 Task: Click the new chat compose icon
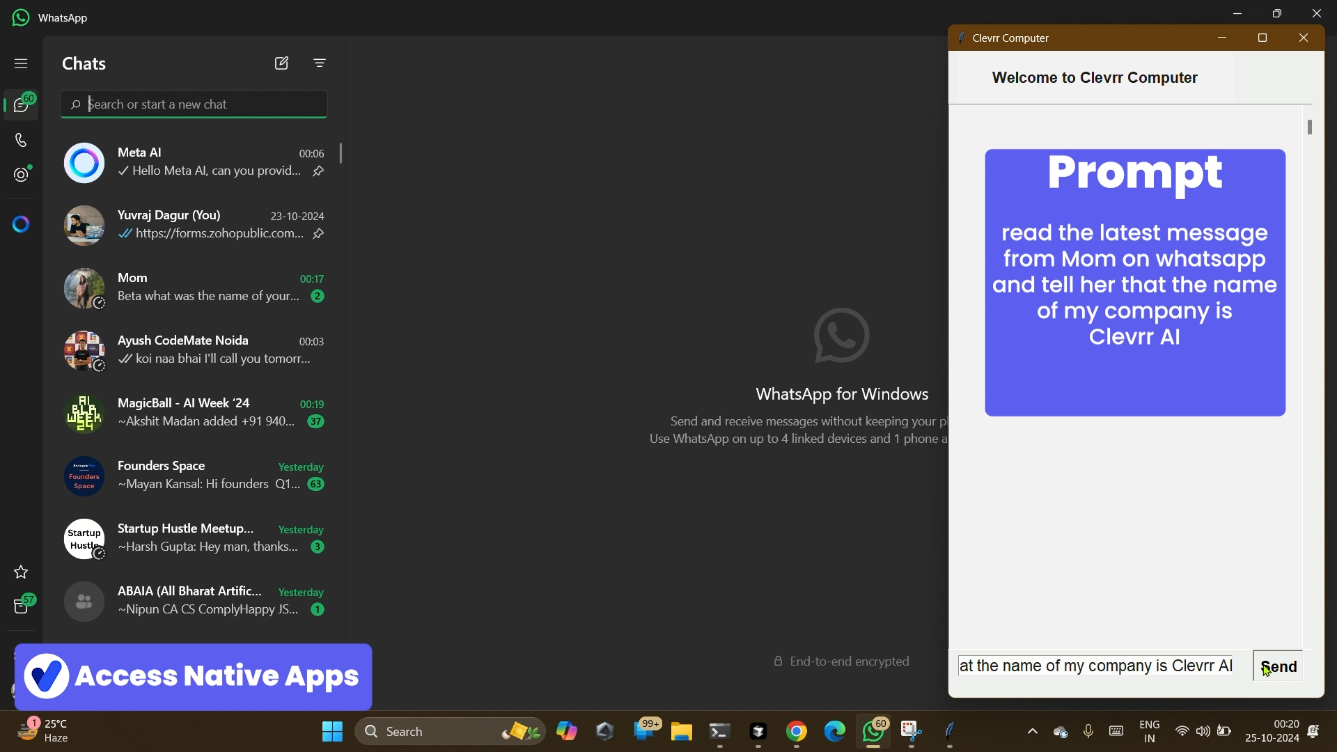click(x=281, y=63)
